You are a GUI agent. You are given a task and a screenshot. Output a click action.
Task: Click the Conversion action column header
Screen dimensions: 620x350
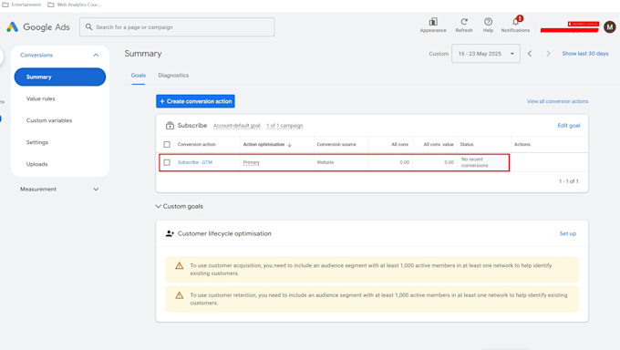pos(197,145)
